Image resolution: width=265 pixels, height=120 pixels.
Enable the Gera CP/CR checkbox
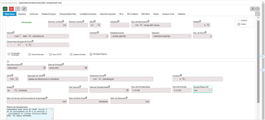coord(50,54)
